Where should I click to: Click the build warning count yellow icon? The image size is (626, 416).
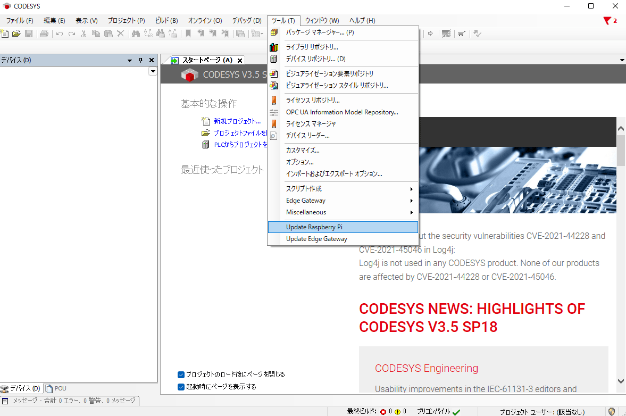coord(398,412)
